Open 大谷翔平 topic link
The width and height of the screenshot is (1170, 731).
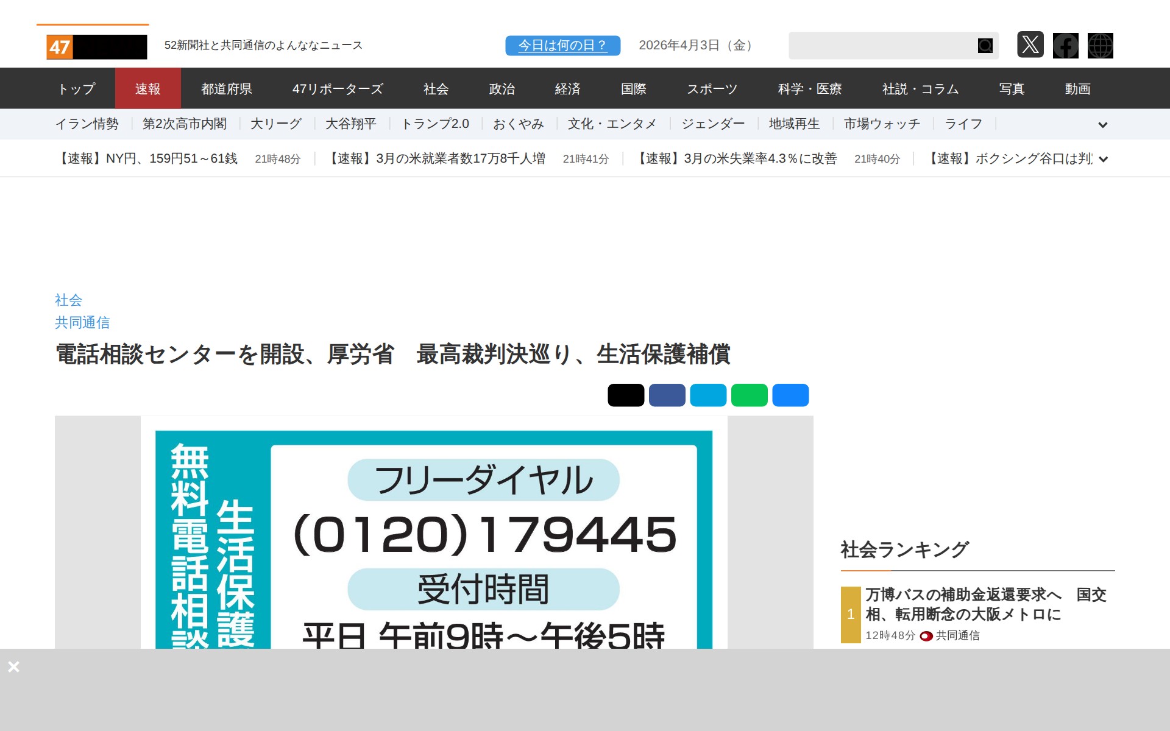tap(350, 124)
